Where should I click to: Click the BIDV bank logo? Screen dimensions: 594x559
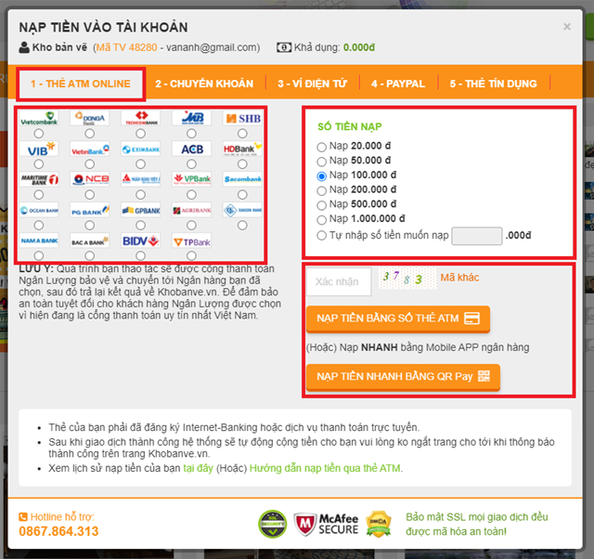[x=140, y=240]
